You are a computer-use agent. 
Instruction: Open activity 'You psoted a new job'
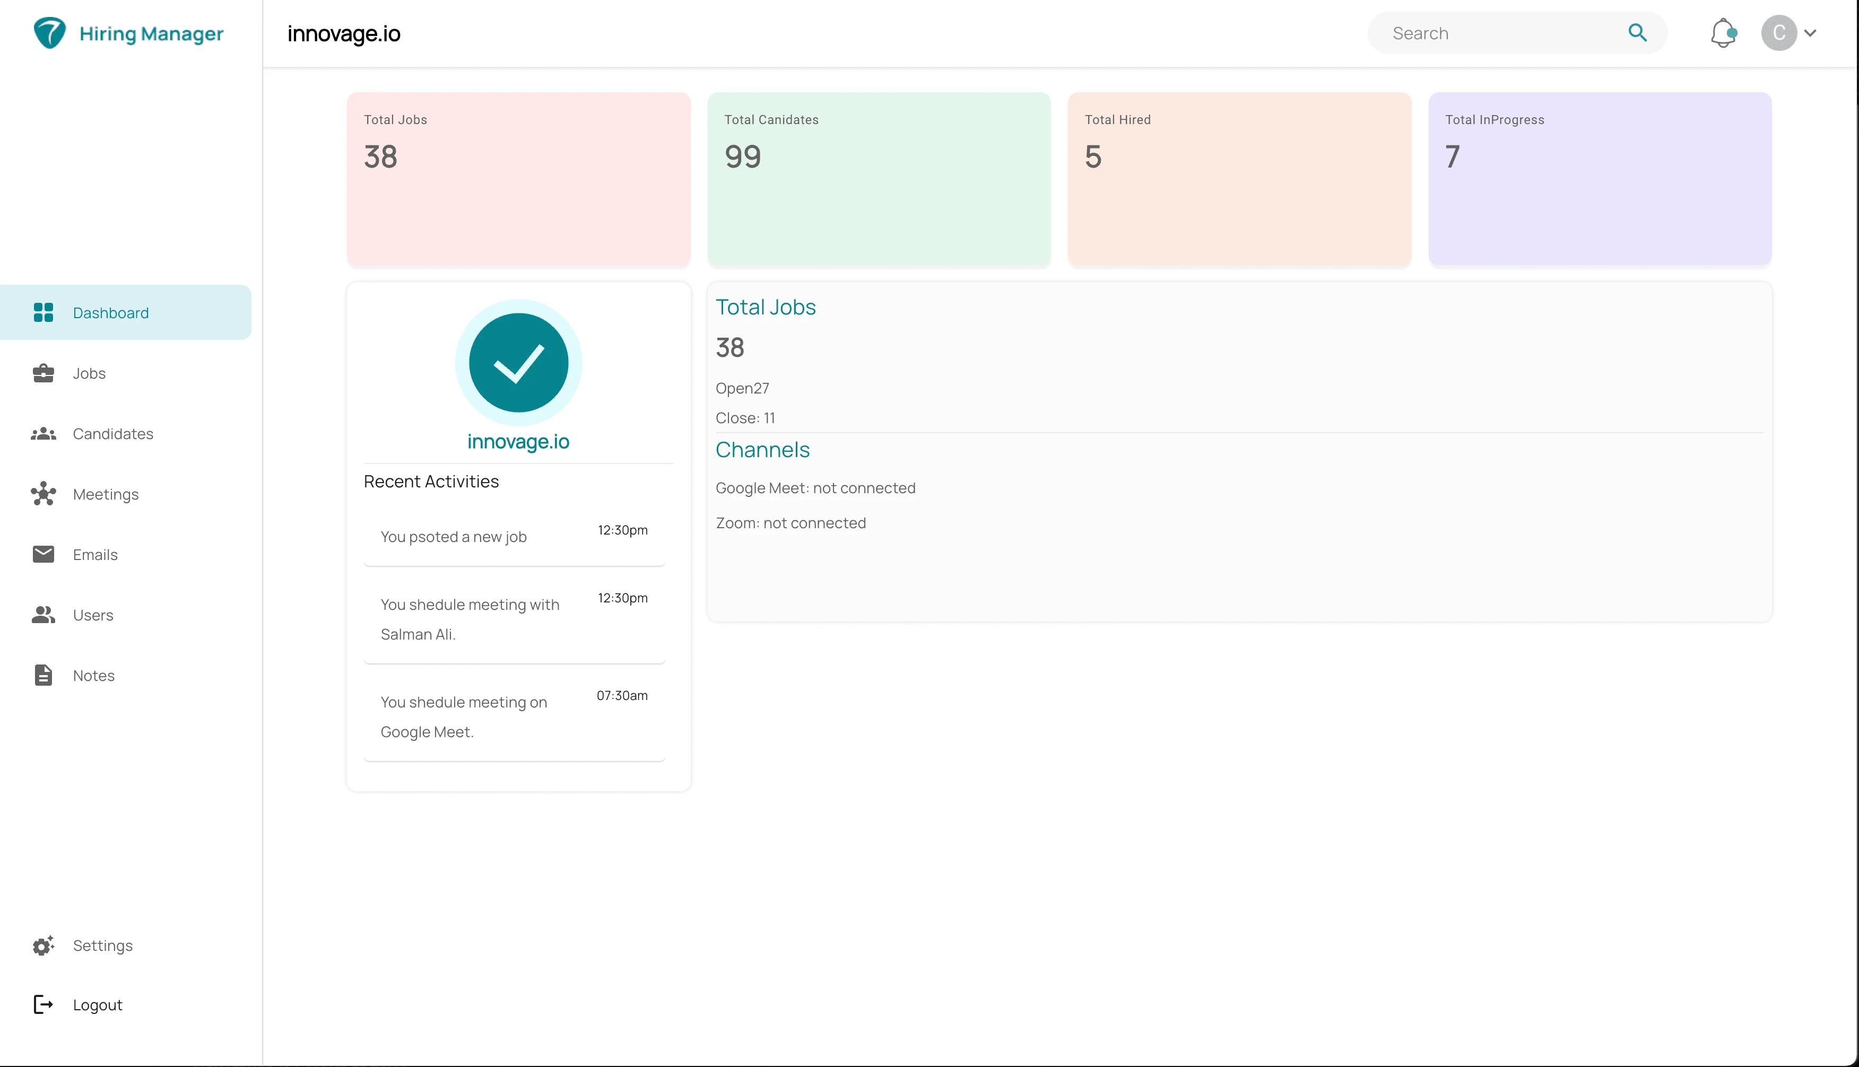(x=514, y=537)
